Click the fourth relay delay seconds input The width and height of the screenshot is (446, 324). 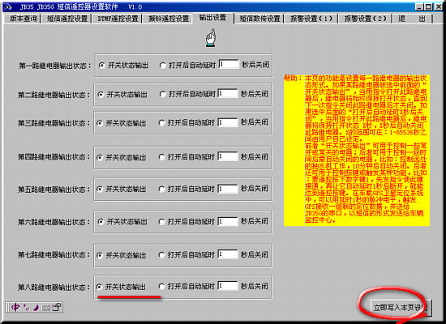pos(228,156)
